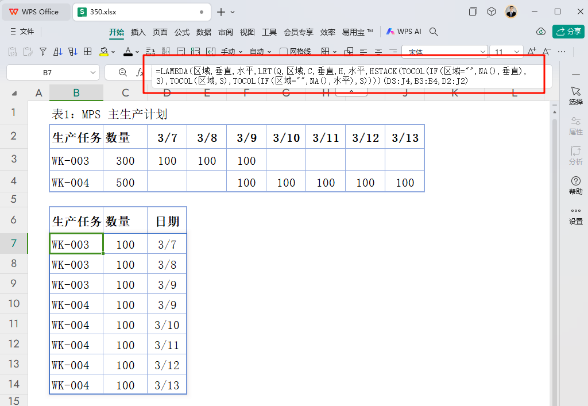Screen dimensions: 588x406
Task: Switch to the 工具 ribbon tab
Action: pos(269,32)
